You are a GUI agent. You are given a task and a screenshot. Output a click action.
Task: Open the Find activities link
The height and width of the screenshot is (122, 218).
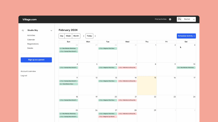[160, 19]
